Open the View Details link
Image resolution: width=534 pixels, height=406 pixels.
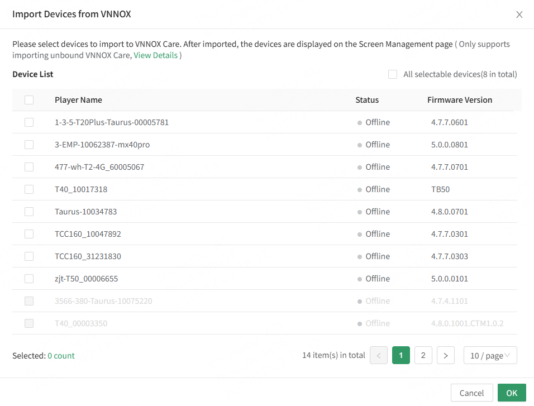coord(155,55)
